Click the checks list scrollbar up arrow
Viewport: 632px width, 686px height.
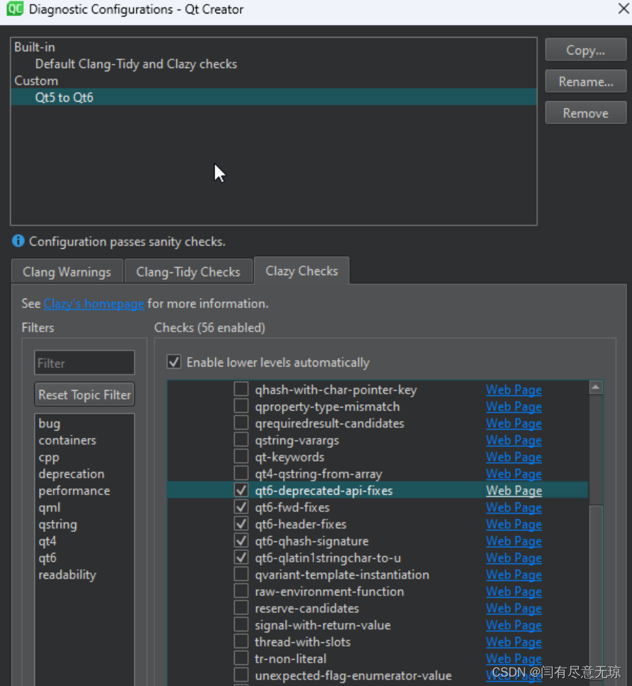coord(595,387)
